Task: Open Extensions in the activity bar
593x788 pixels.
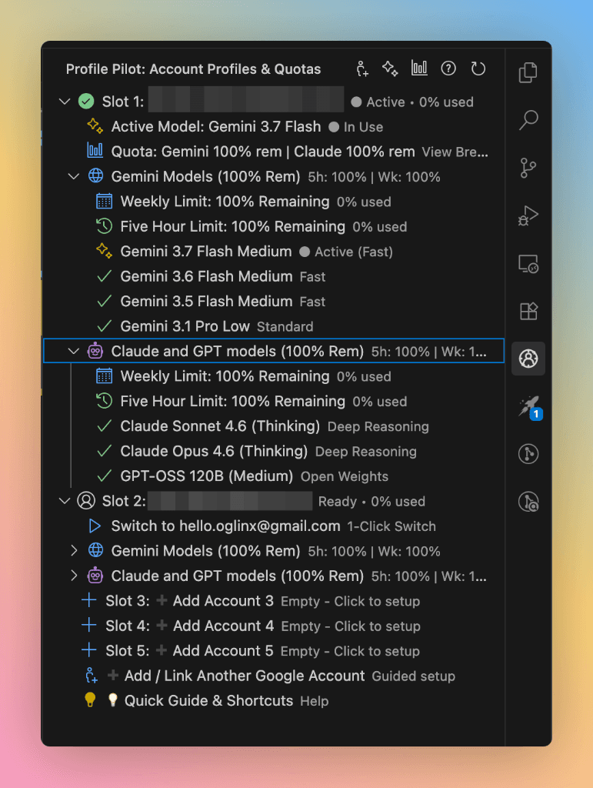Action: 528,311
